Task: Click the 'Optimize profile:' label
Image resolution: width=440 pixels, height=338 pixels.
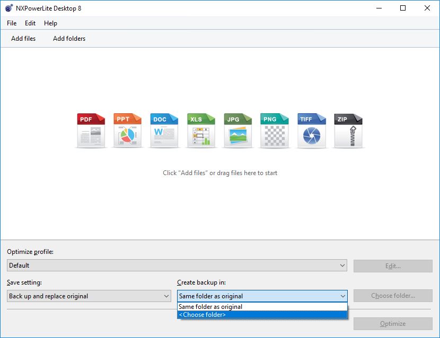Action: [x=30, y=252]
